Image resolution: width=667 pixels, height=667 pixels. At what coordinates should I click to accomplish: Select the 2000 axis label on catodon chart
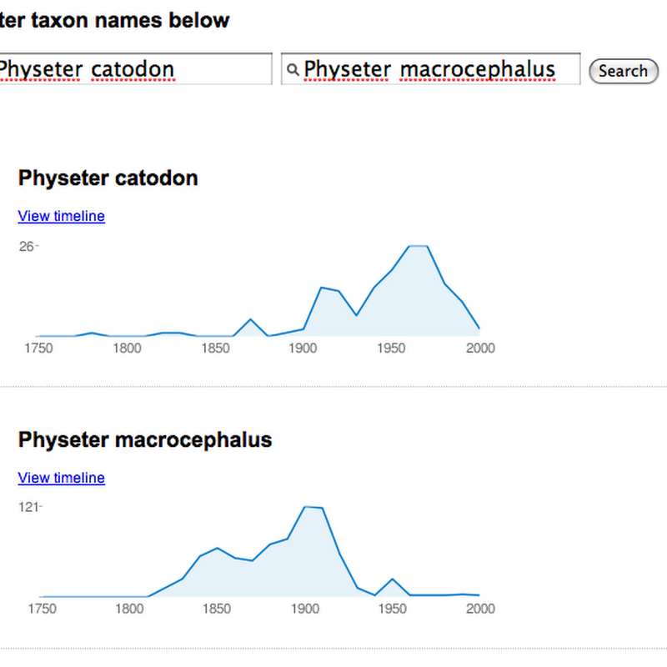pyautogui.click(x=480, y=348)
